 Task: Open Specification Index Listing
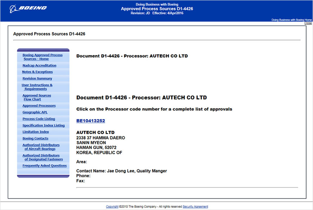pyautogui.click(x=44, y=125)
